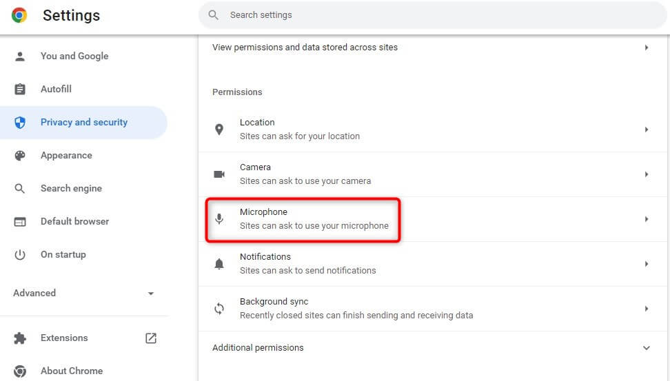Open Microphone settings arrow

click(x=646, y=219)
